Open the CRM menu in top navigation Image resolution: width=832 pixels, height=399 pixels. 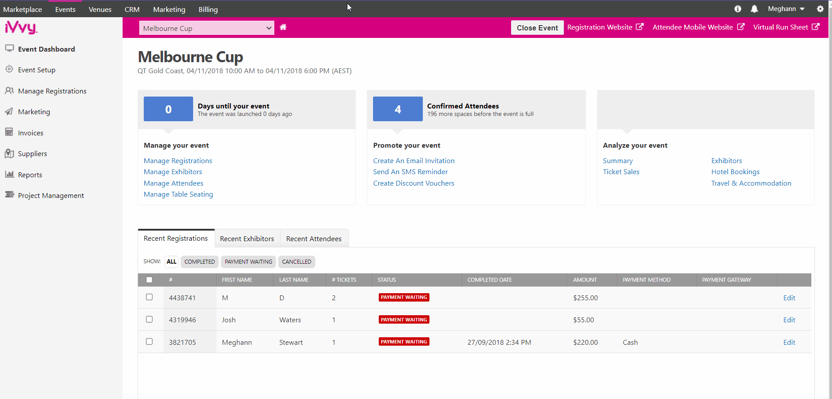click(132, 9)
